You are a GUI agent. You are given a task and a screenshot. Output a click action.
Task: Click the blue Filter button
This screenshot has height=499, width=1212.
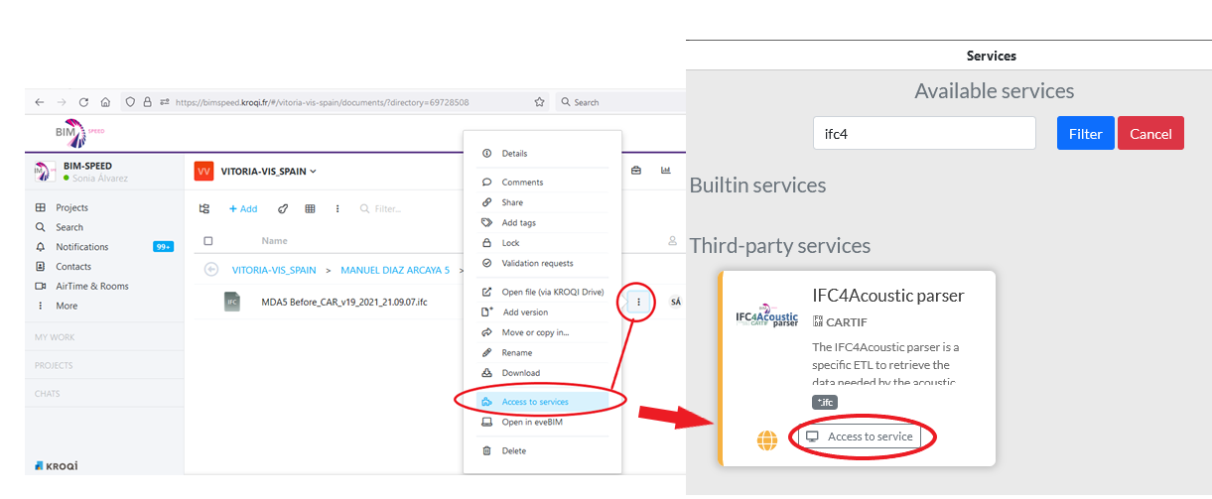coord(1086,133)
